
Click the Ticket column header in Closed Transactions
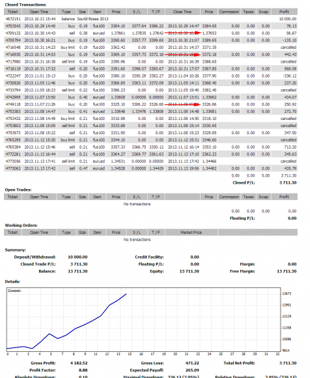(13, 12)
